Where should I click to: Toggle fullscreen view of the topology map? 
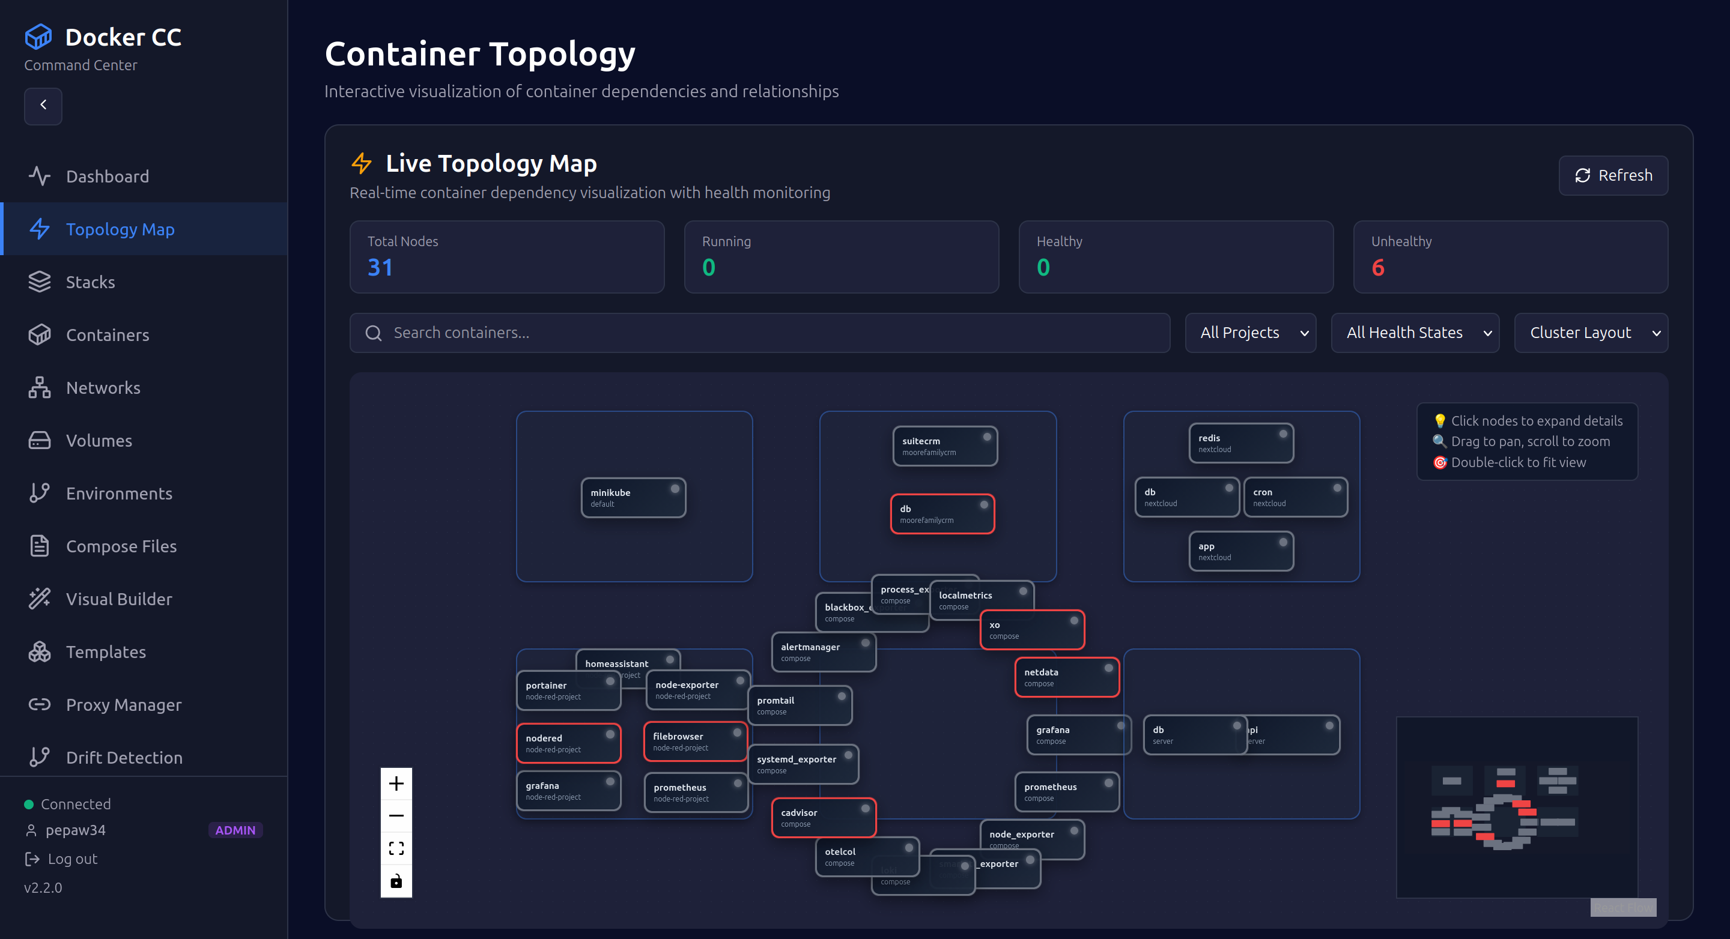396,848
